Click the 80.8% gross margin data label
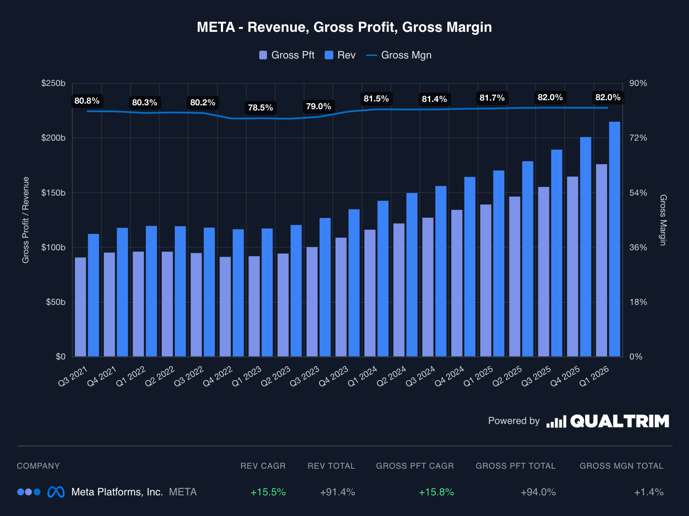Image resolution: width=689 pixels, height=516 pixels. (87, 101)
